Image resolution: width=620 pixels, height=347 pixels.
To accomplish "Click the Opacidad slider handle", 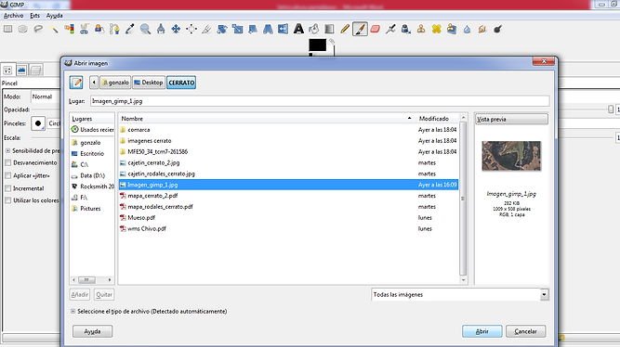I will [611, 109].
